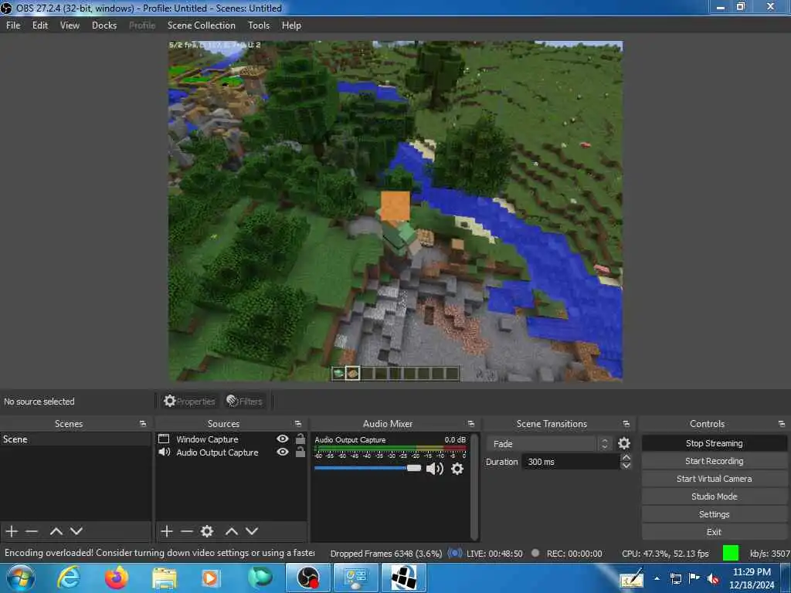Move source up in Sources panel
The height and width of the screenshot is (593, 791).
232,531
